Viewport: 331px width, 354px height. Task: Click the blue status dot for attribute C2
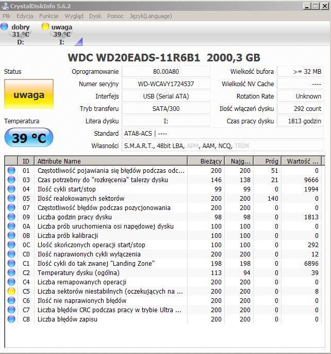tap(11, 272)
